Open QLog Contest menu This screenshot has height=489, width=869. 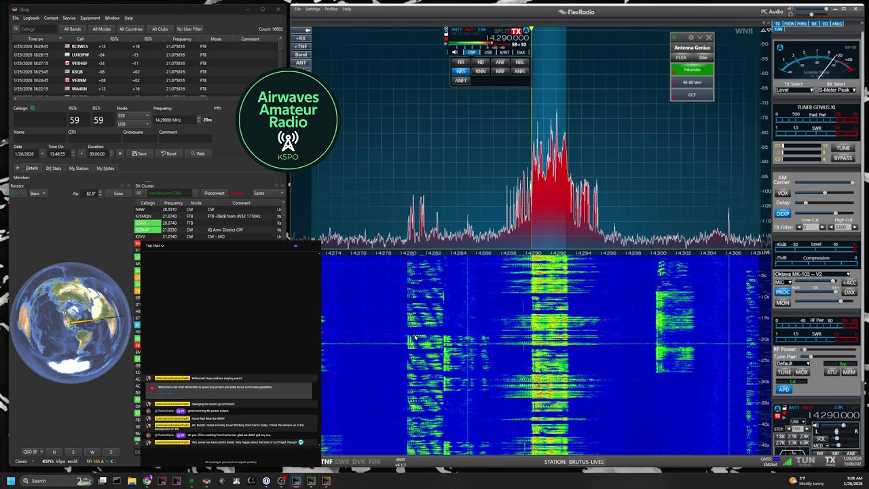51,18
